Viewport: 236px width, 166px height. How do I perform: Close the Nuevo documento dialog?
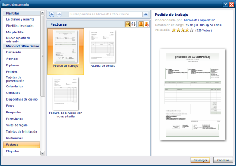[231, 5]
